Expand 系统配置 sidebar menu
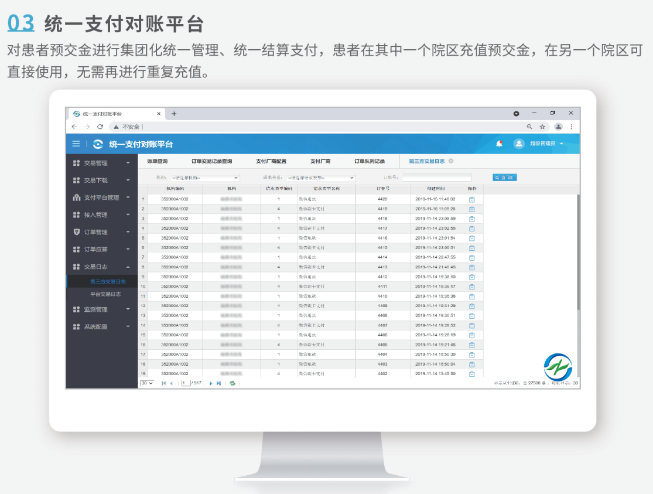653x494 pixels. [x=102, y=327]
